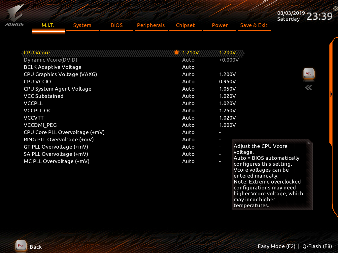Open the Peripherals tab

(151, 25)
